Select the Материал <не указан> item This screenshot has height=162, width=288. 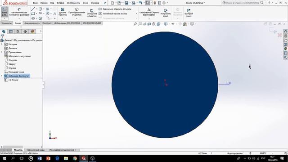click(x=18, y=56)
